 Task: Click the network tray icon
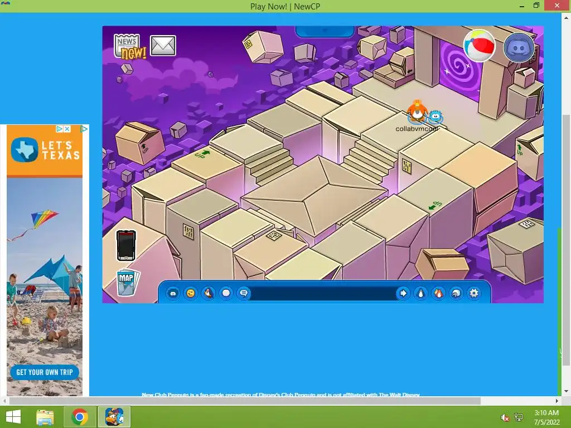[519, 417]
